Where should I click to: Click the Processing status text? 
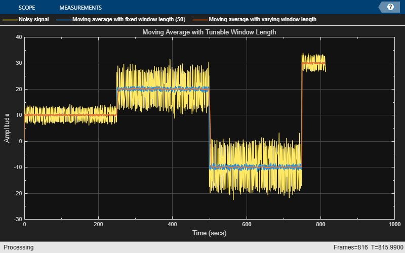pyautogui.click(x=17, y=247)
